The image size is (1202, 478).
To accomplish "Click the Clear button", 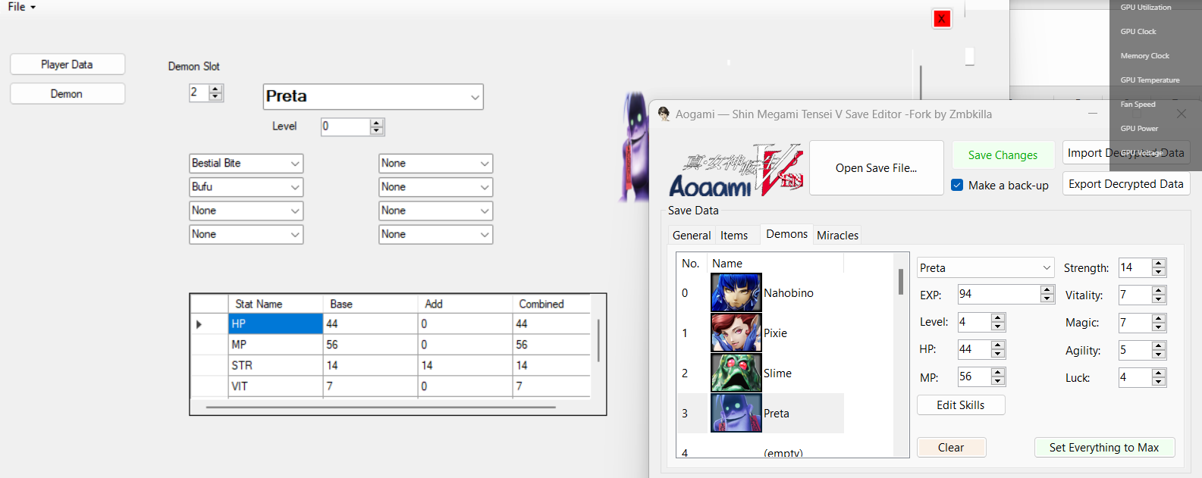I will click(x=951, y=447).
